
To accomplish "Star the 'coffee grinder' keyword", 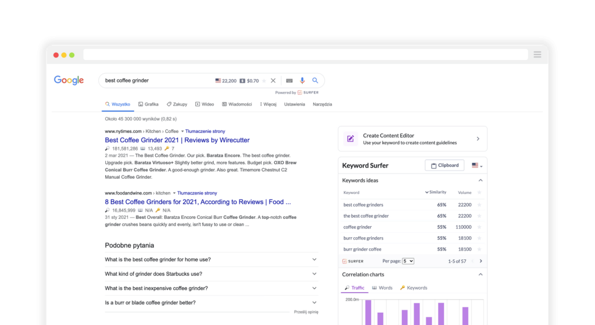I will [x=479, y=228].
